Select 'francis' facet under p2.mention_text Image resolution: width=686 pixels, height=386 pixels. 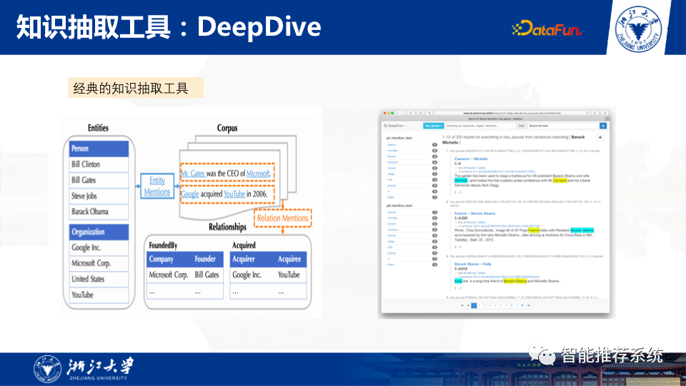click(x=392, y=235)
